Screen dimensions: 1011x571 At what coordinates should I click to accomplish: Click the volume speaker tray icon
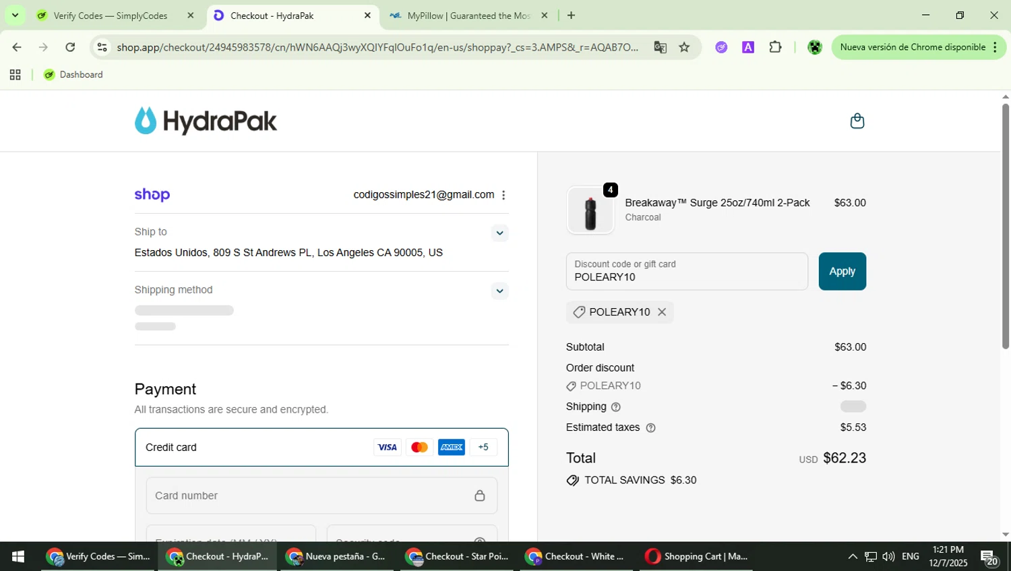[888, 557]
